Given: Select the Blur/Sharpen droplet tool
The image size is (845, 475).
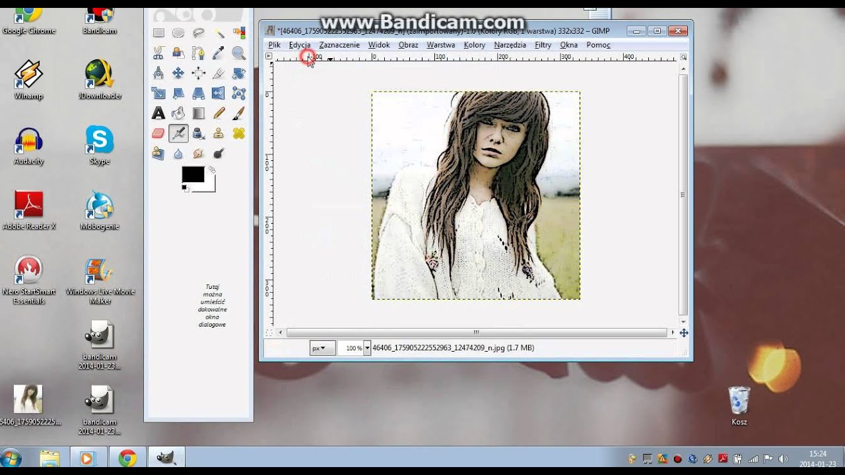Looking at the screenshot, I should coord(178,154).
